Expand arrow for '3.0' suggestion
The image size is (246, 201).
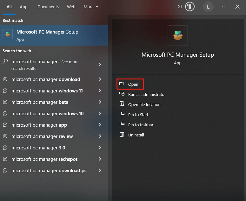tap(100, 148)
